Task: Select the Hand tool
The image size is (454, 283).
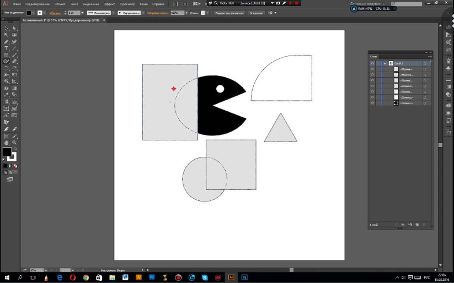Action: [6, 142]
